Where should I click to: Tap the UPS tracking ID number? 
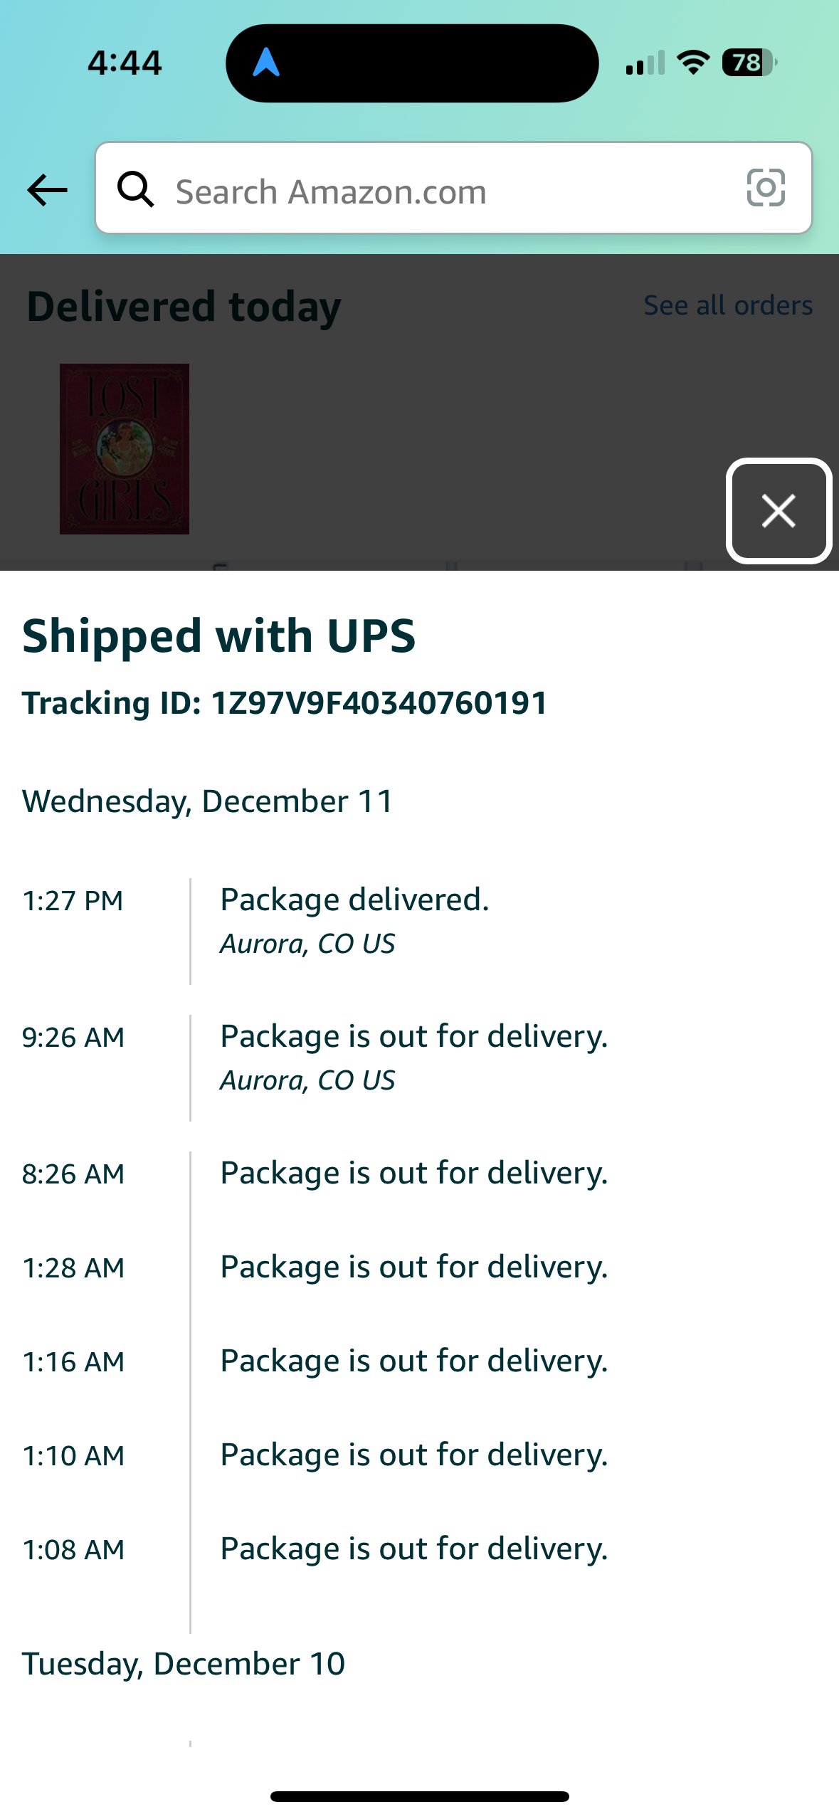pyautogui.click(x=379, y=703)
